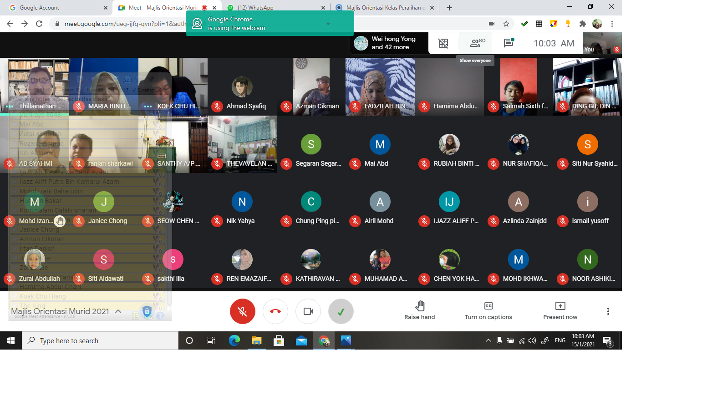
Task: Collapse the Chrome webcam notification chevron
Action: tap(328, 24)
